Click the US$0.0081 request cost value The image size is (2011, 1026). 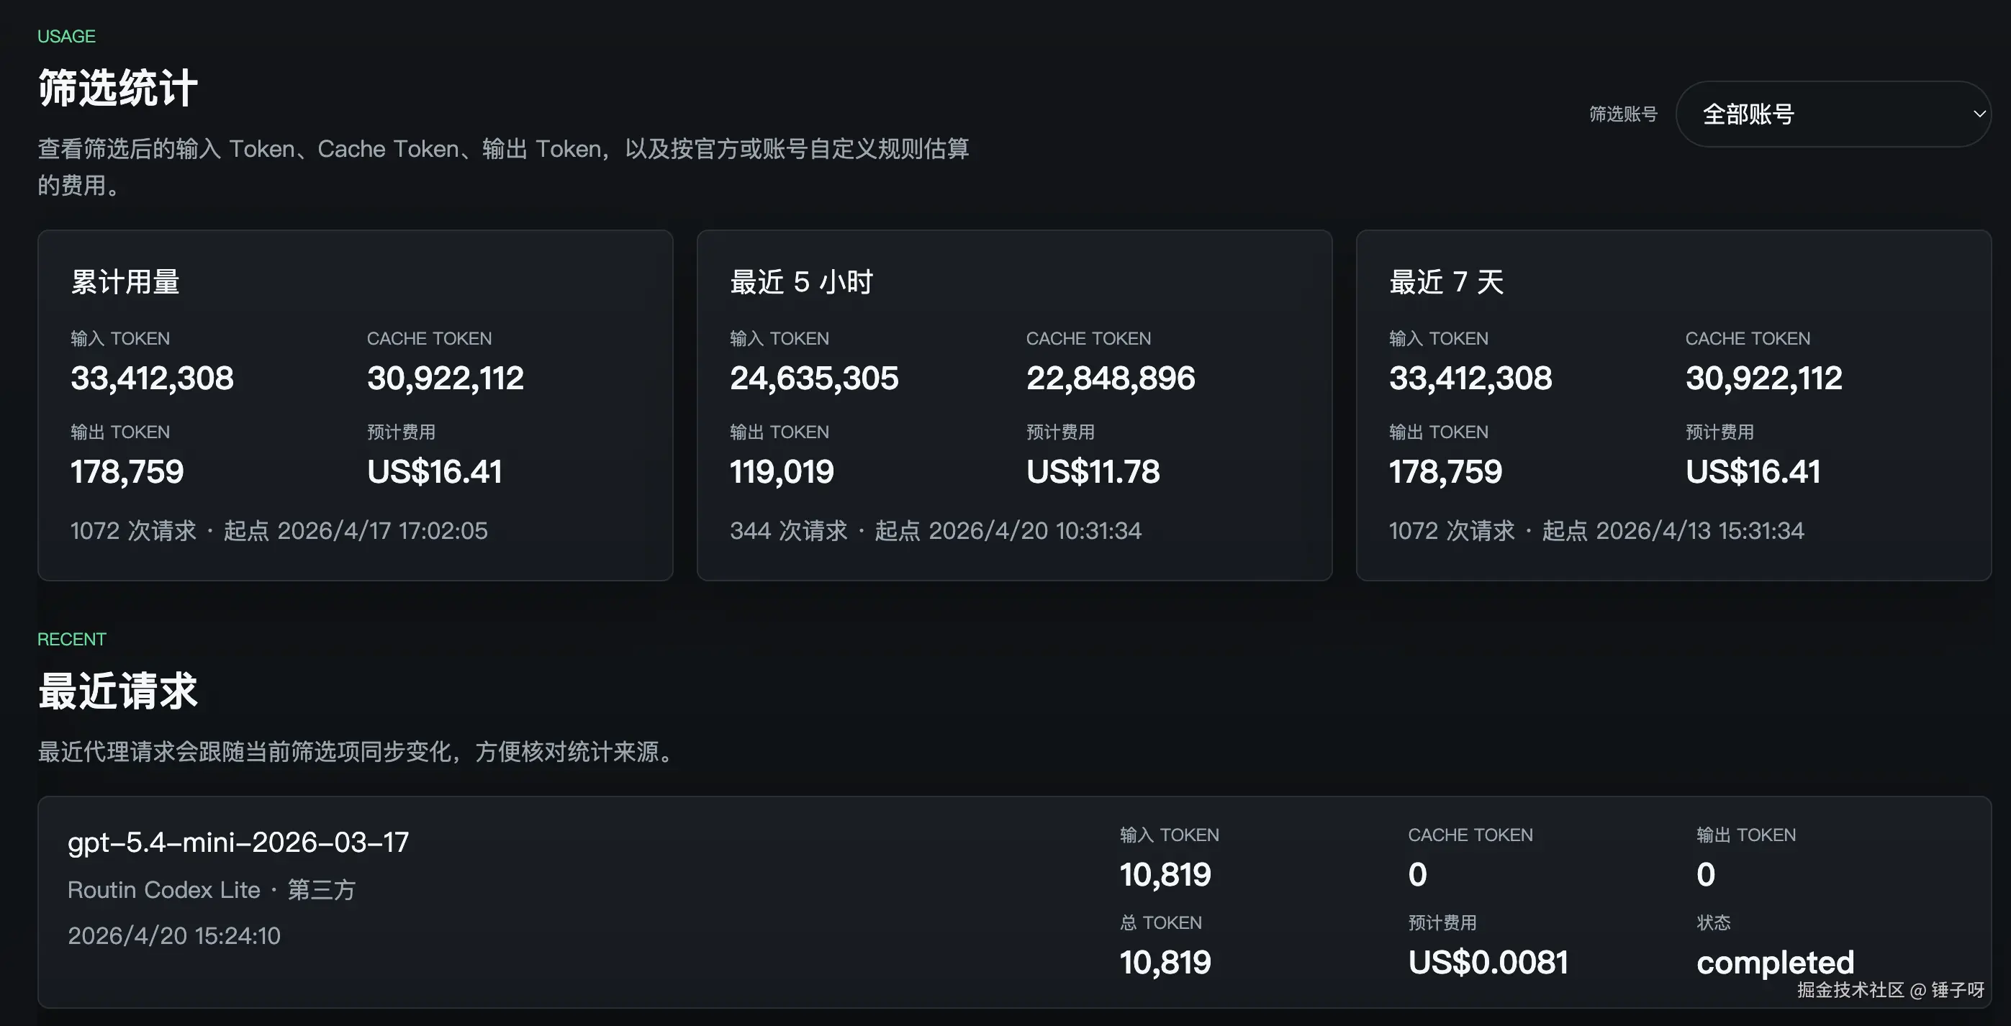(1488, 961)
